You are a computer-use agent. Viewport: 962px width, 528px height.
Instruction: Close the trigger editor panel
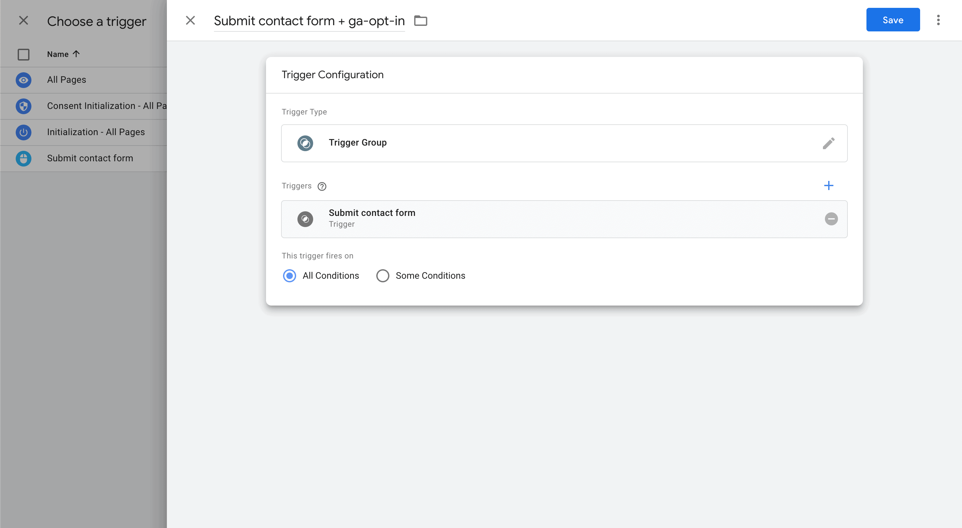190,21
